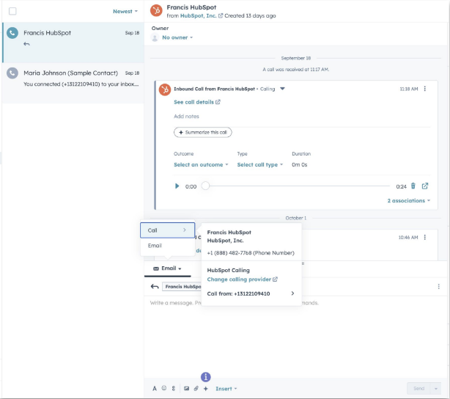Click the purple info badge icon
The height and width of the screenshot is (399, 450).
[206, 377]
